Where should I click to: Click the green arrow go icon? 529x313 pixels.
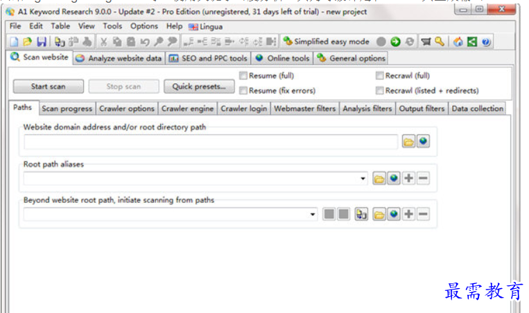click(x=395, y=42)
